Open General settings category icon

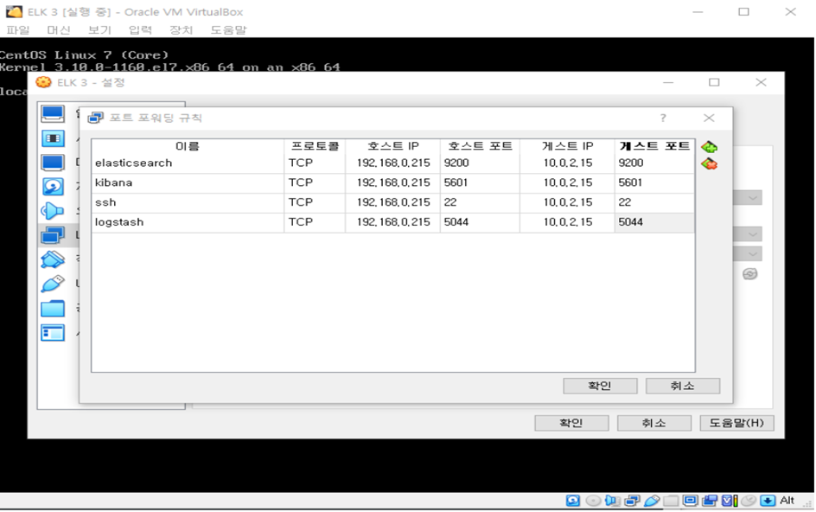53,114
